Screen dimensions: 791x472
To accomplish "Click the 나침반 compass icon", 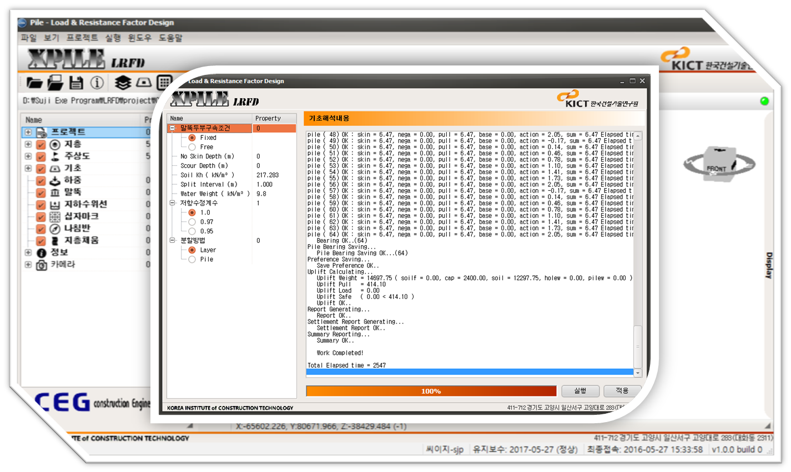I will (x=55, y=229).
